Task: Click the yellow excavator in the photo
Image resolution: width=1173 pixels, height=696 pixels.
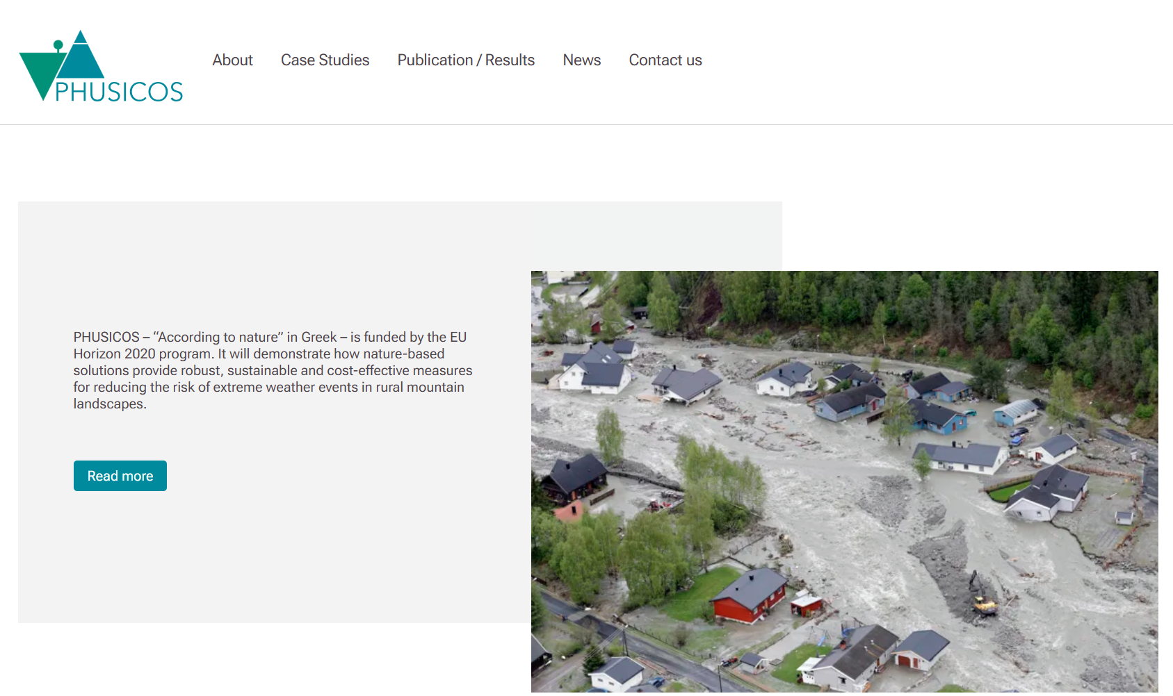Action: click(x=983, y=603)
